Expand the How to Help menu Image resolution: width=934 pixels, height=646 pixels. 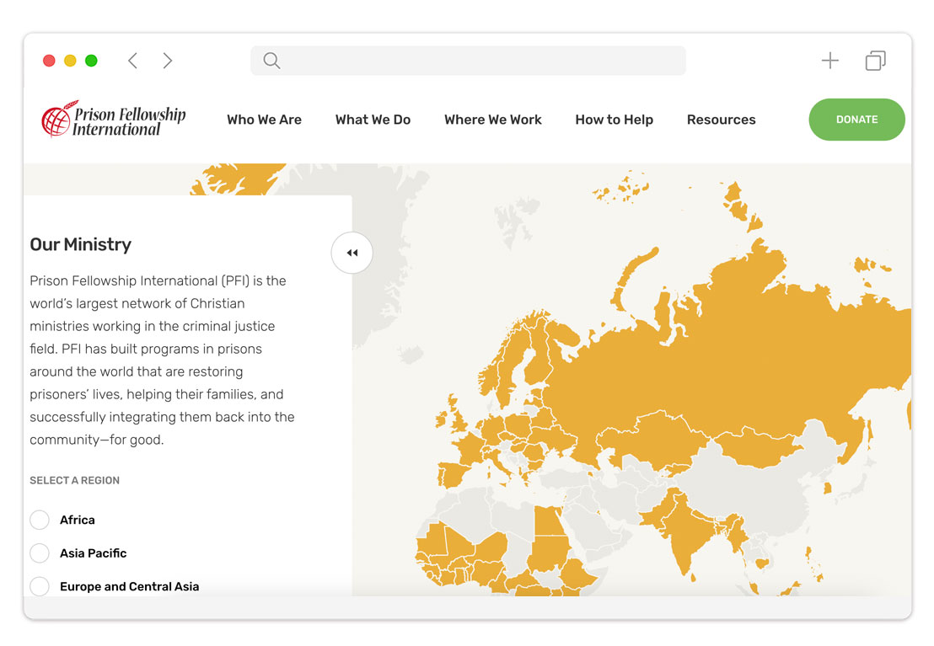coord(614,120)
